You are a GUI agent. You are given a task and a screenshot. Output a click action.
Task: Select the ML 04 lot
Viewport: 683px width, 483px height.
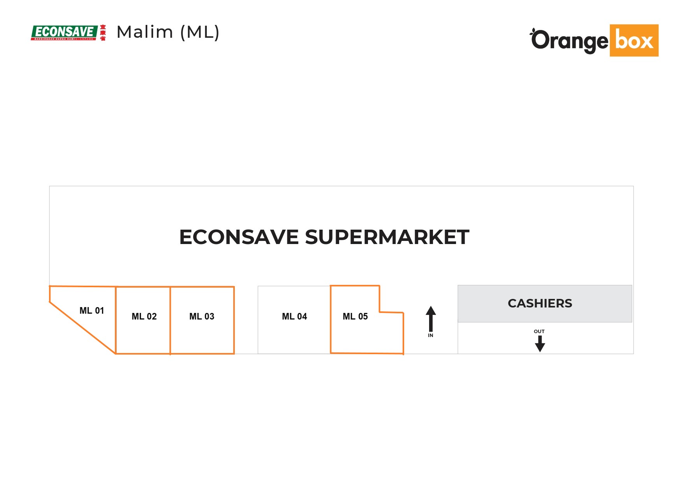[294, 320]
